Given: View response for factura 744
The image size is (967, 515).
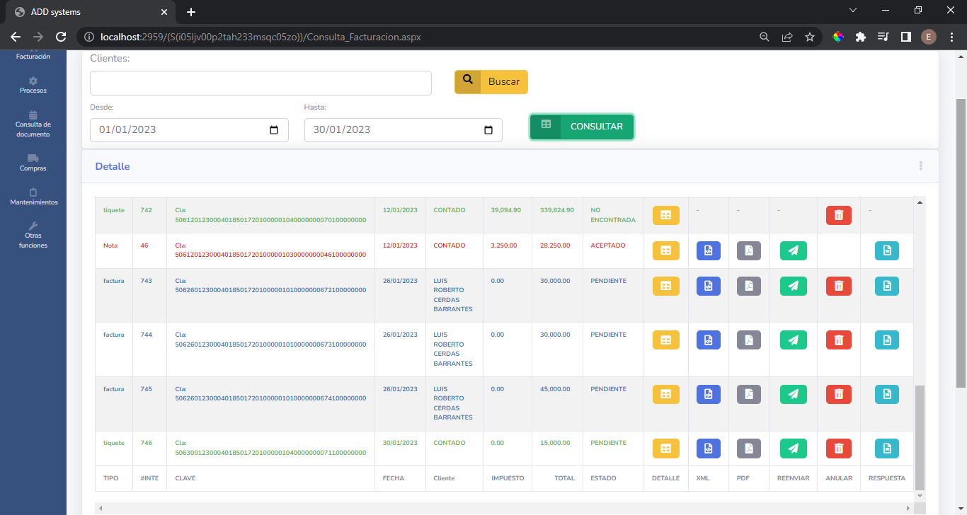Looking at the screenshot, I should [887, 340].
